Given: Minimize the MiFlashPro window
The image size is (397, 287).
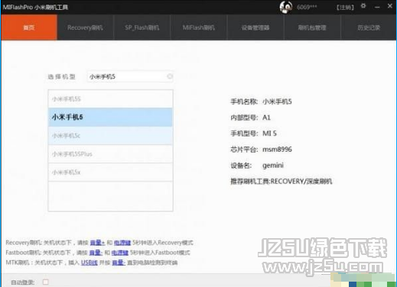Looking at the screenshot, I should (x=377, y=7).
